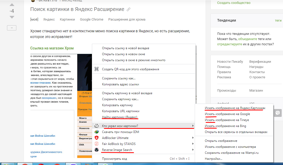This screenshot has height=165, width=283.
Task: Expand the Кто украл мои картинки submenu arrow
Action: coord(193,126)
